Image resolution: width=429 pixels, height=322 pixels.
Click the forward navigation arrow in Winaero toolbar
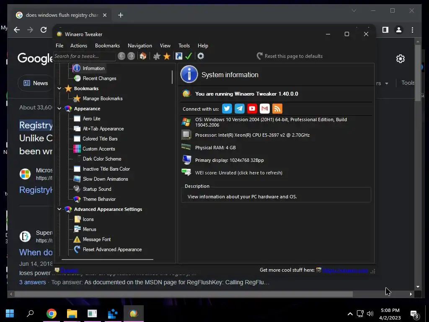tap(131, 56)
